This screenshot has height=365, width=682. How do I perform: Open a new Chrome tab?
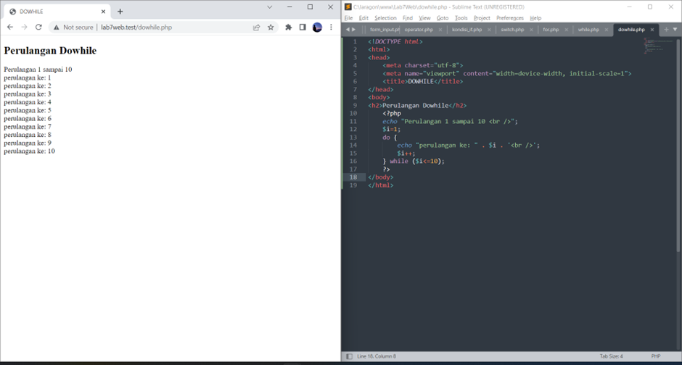click(120, 12)
